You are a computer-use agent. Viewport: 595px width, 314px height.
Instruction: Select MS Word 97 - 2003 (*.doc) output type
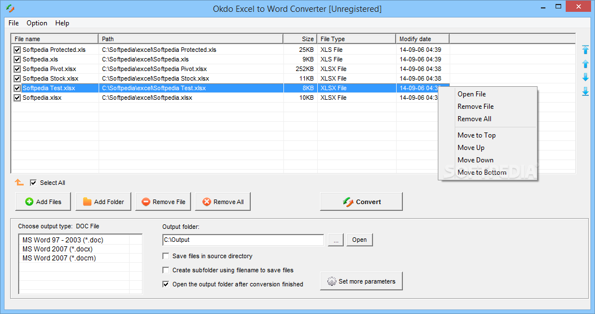tap(63, 240)
